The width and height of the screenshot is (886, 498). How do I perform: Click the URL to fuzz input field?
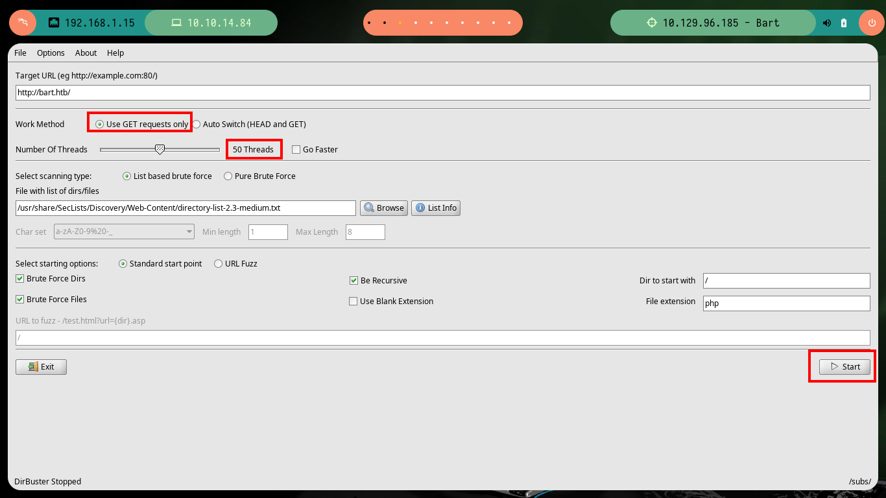[x=442, y=337]
